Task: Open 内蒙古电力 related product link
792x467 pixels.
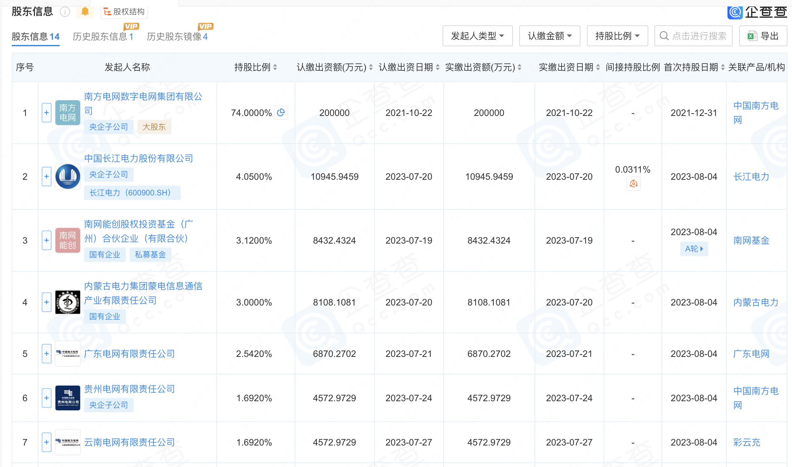Action: click(x=756, y=302)
